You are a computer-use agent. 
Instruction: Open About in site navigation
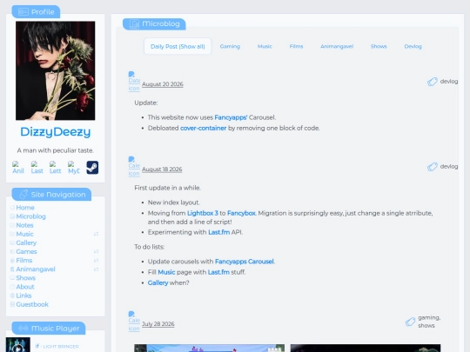(25, 287)
